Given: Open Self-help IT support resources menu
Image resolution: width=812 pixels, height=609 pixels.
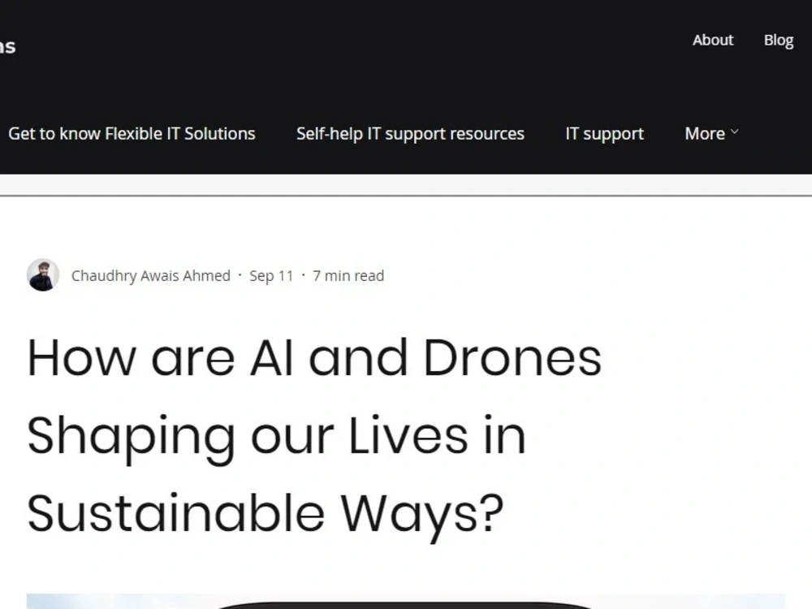Looking at the screenshot, I should pos(410,134).
